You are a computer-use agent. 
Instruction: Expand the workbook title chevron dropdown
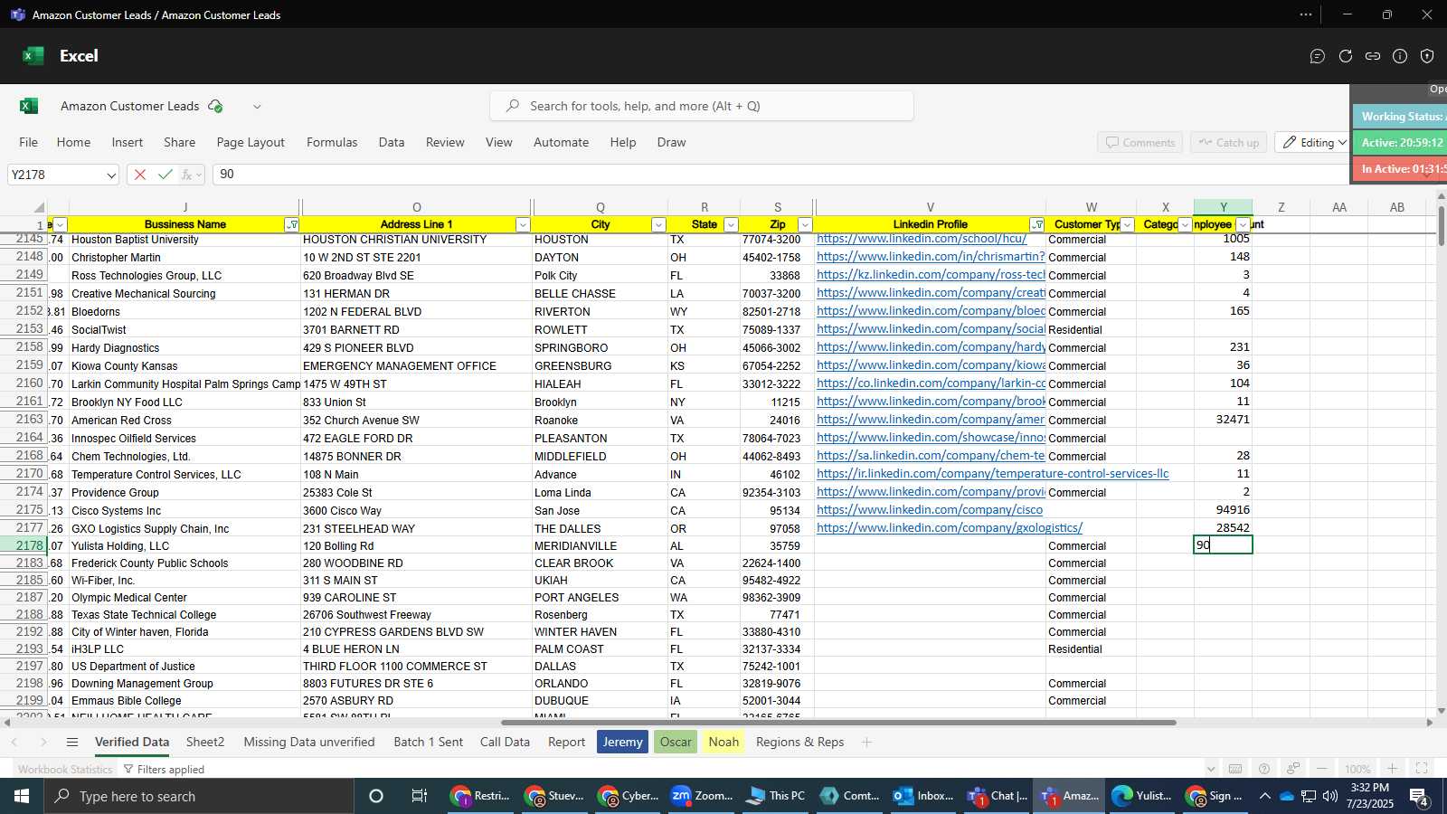point(257,106)
